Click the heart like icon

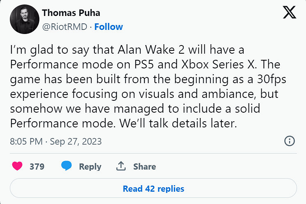[x=17, y=166]
